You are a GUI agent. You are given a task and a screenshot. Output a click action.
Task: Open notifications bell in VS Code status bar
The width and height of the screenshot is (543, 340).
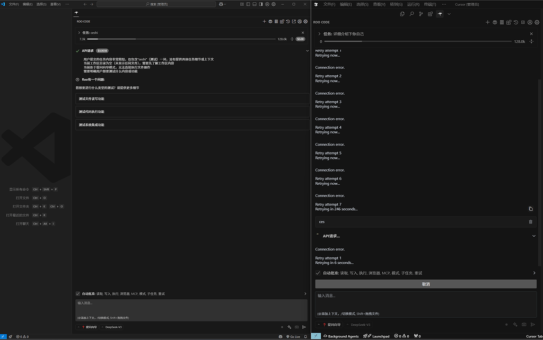[x=305, y=336]
